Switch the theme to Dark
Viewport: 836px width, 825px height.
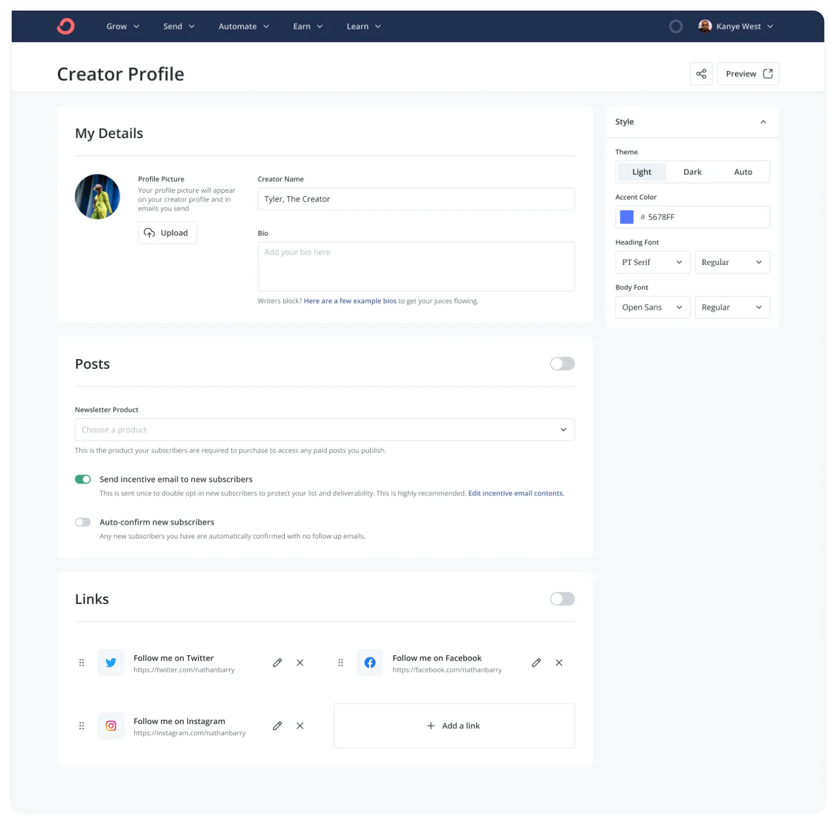(x=692, y=172)
